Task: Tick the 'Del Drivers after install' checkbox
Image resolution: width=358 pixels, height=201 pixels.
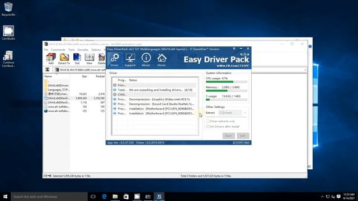Action: [208, 127]
